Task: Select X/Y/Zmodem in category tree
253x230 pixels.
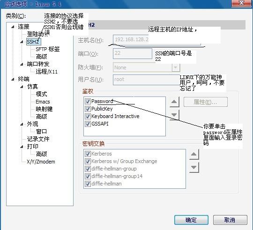Action: 41,162
